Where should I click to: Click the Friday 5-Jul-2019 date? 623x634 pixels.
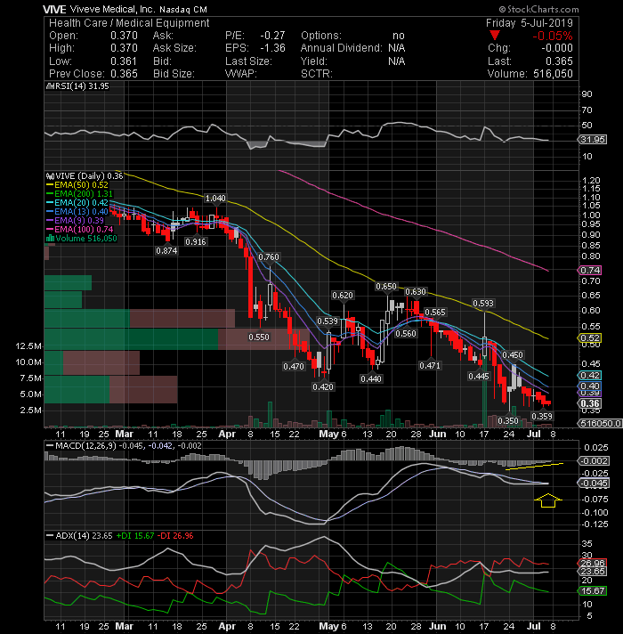tap(529, 23)
